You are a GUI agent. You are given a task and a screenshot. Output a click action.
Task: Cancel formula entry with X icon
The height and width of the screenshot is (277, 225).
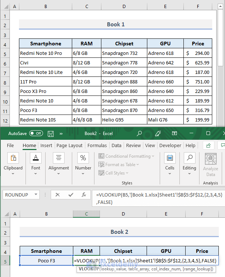[x=57, y=195]
